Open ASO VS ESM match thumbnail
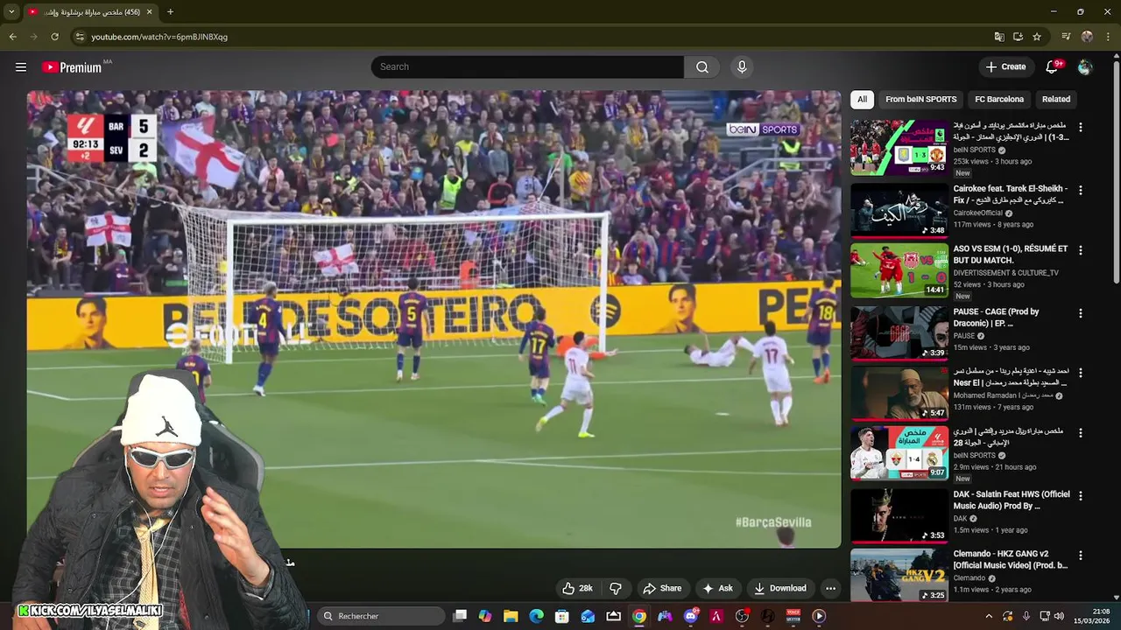Image resolution: width=1121 pixels, height=630 pixels. [x=899, y=270]
